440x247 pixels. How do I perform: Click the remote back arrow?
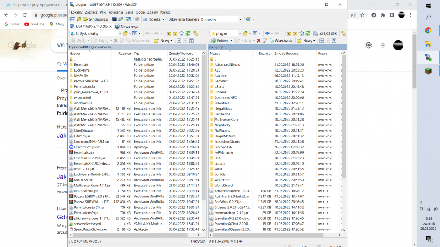(267, 33)
